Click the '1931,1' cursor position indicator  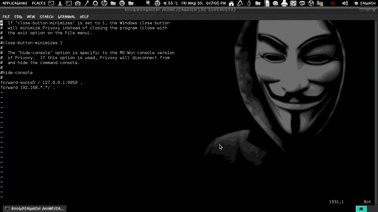point(336,202)
